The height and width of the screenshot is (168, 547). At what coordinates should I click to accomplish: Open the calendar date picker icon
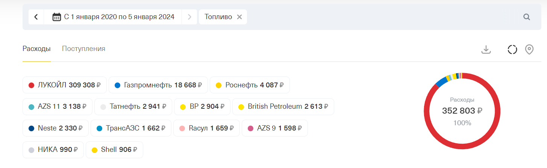pos(57,17)
